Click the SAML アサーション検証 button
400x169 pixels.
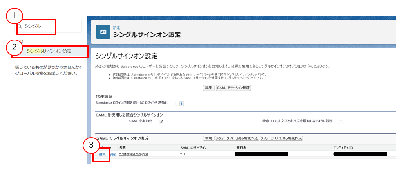pyautogui.click(x=233, y=88)
